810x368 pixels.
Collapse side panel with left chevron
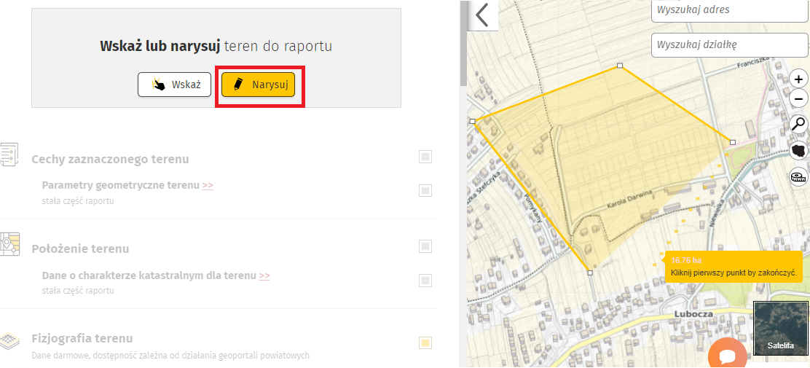482,15
